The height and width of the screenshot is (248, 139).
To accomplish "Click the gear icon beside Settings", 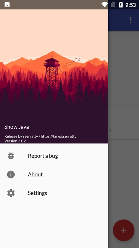I will [x=11, y=193].
